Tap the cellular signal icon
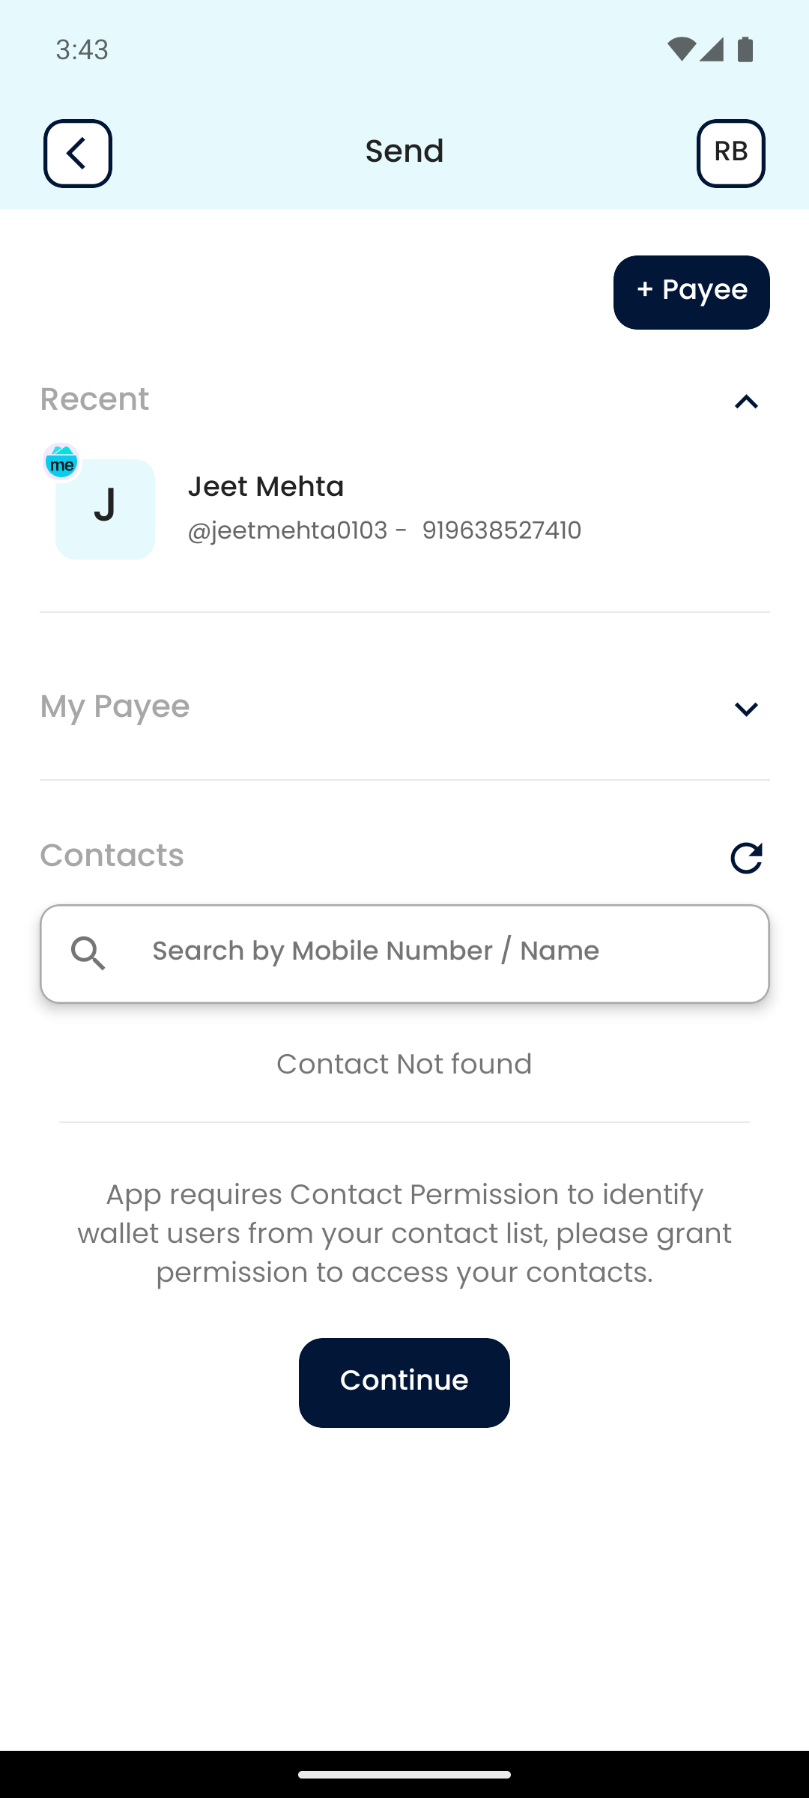Screen dimensions: 809x1798 click(x=712, y=49)
